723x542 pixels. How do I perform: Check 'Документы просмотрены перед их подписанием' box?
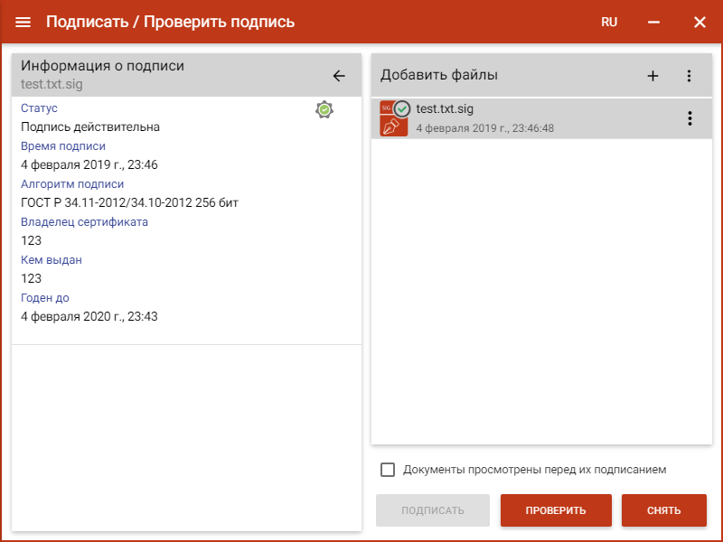pyautogui.click(x=388, y=470)
